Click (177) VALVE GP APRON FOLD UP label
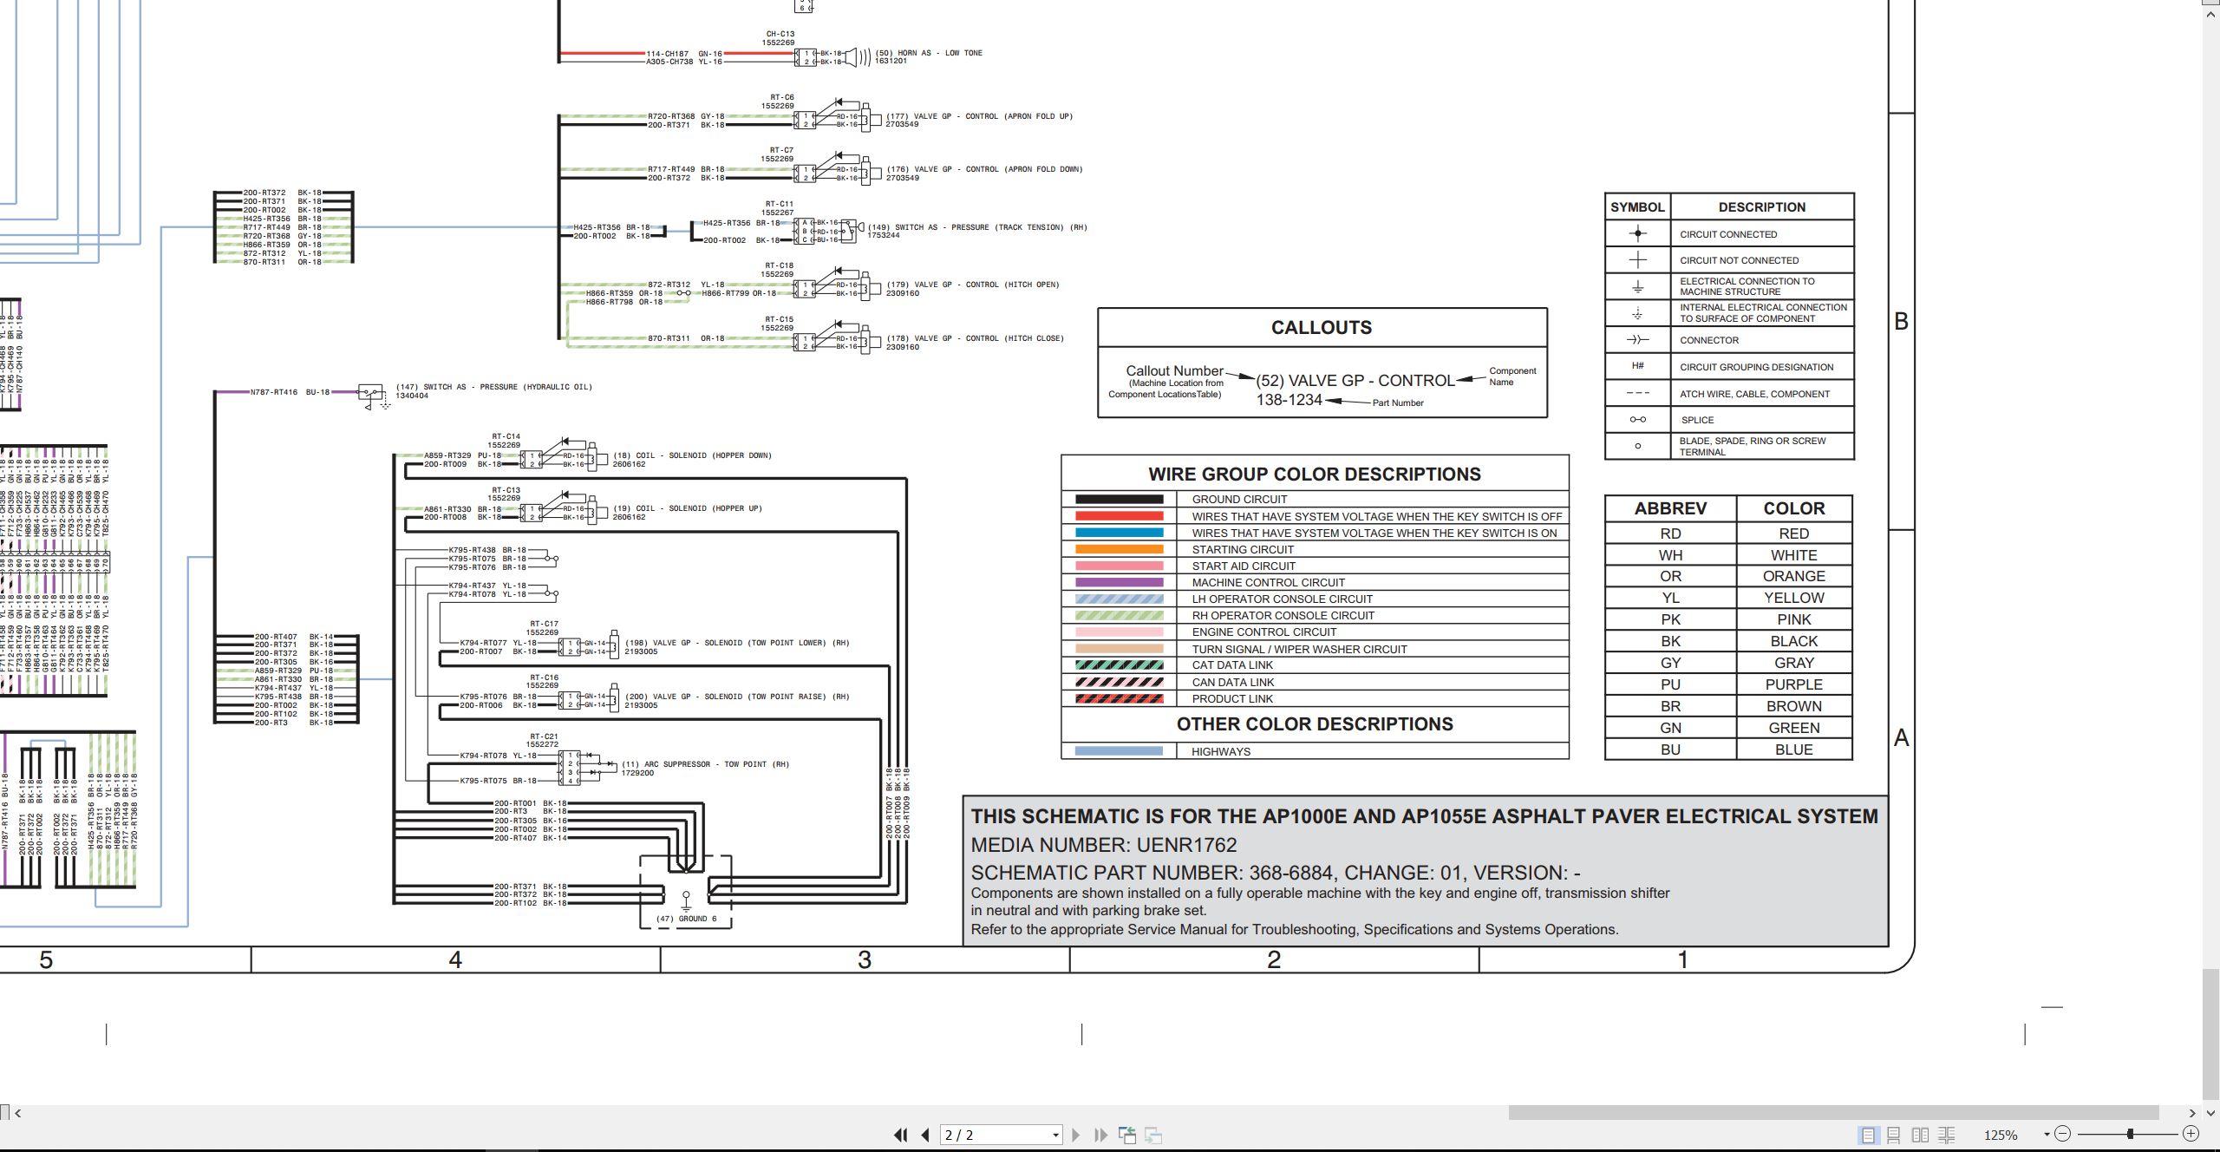This screenshot has height=1152, width=2220. point(979,116)
